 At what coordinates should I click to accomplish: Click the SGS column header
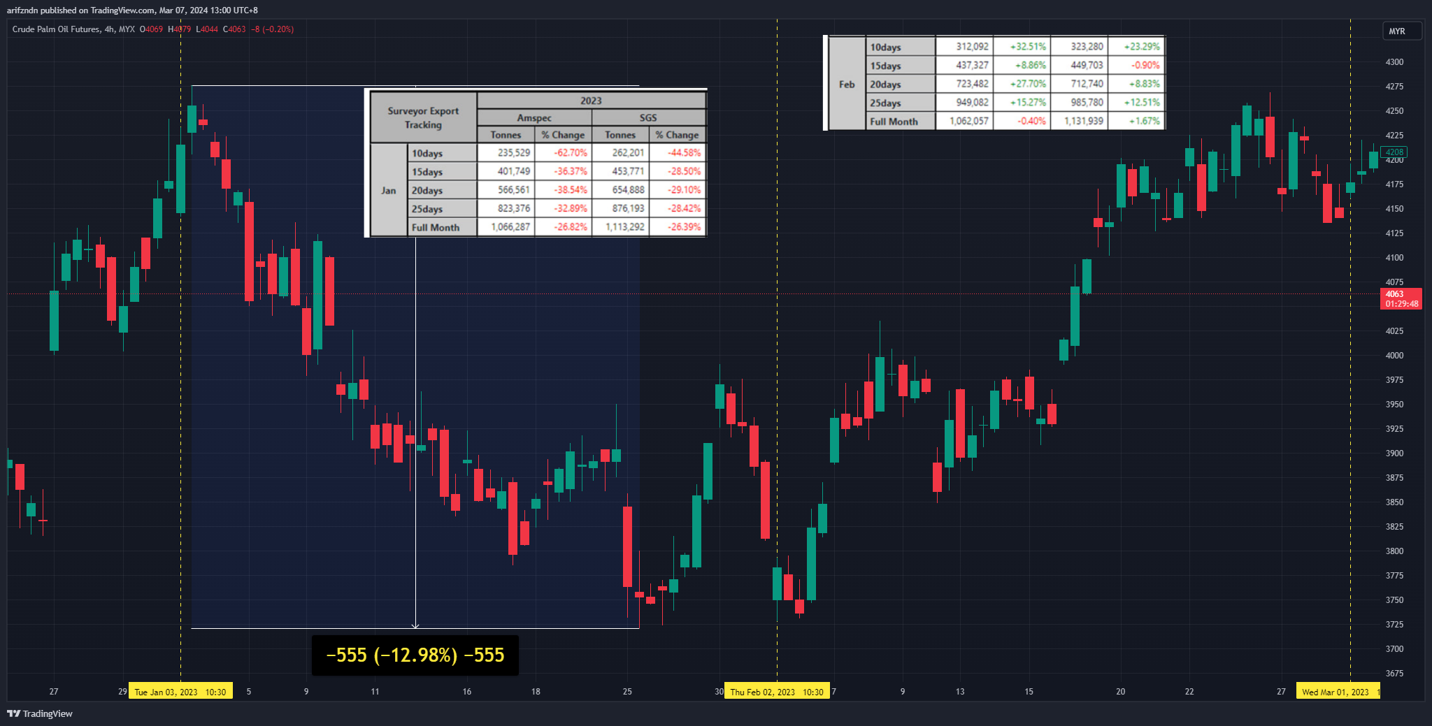click(x=648, y=118)
